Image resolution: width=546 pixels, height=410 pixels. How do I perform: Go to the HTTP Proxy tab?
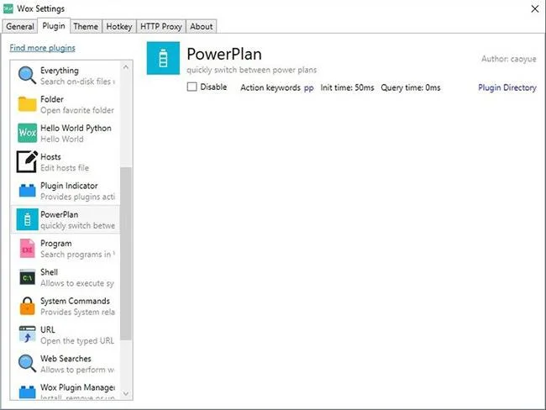click(x=161, y=27)
